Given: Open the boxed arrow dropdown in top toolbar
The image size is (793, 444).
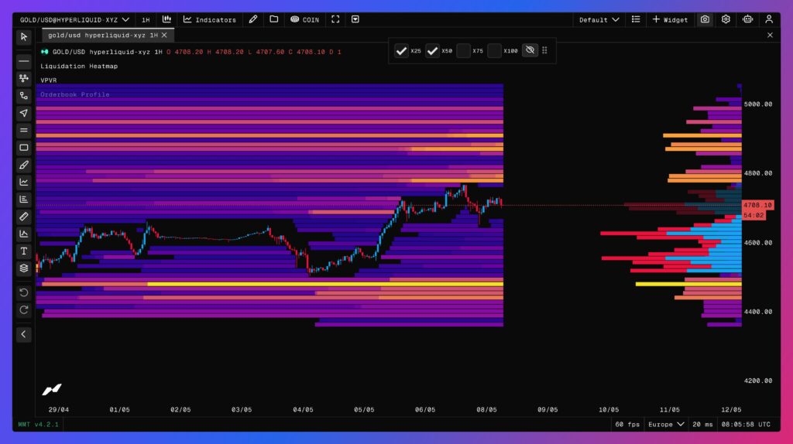Looking at the screenshot, I should 355,19.
